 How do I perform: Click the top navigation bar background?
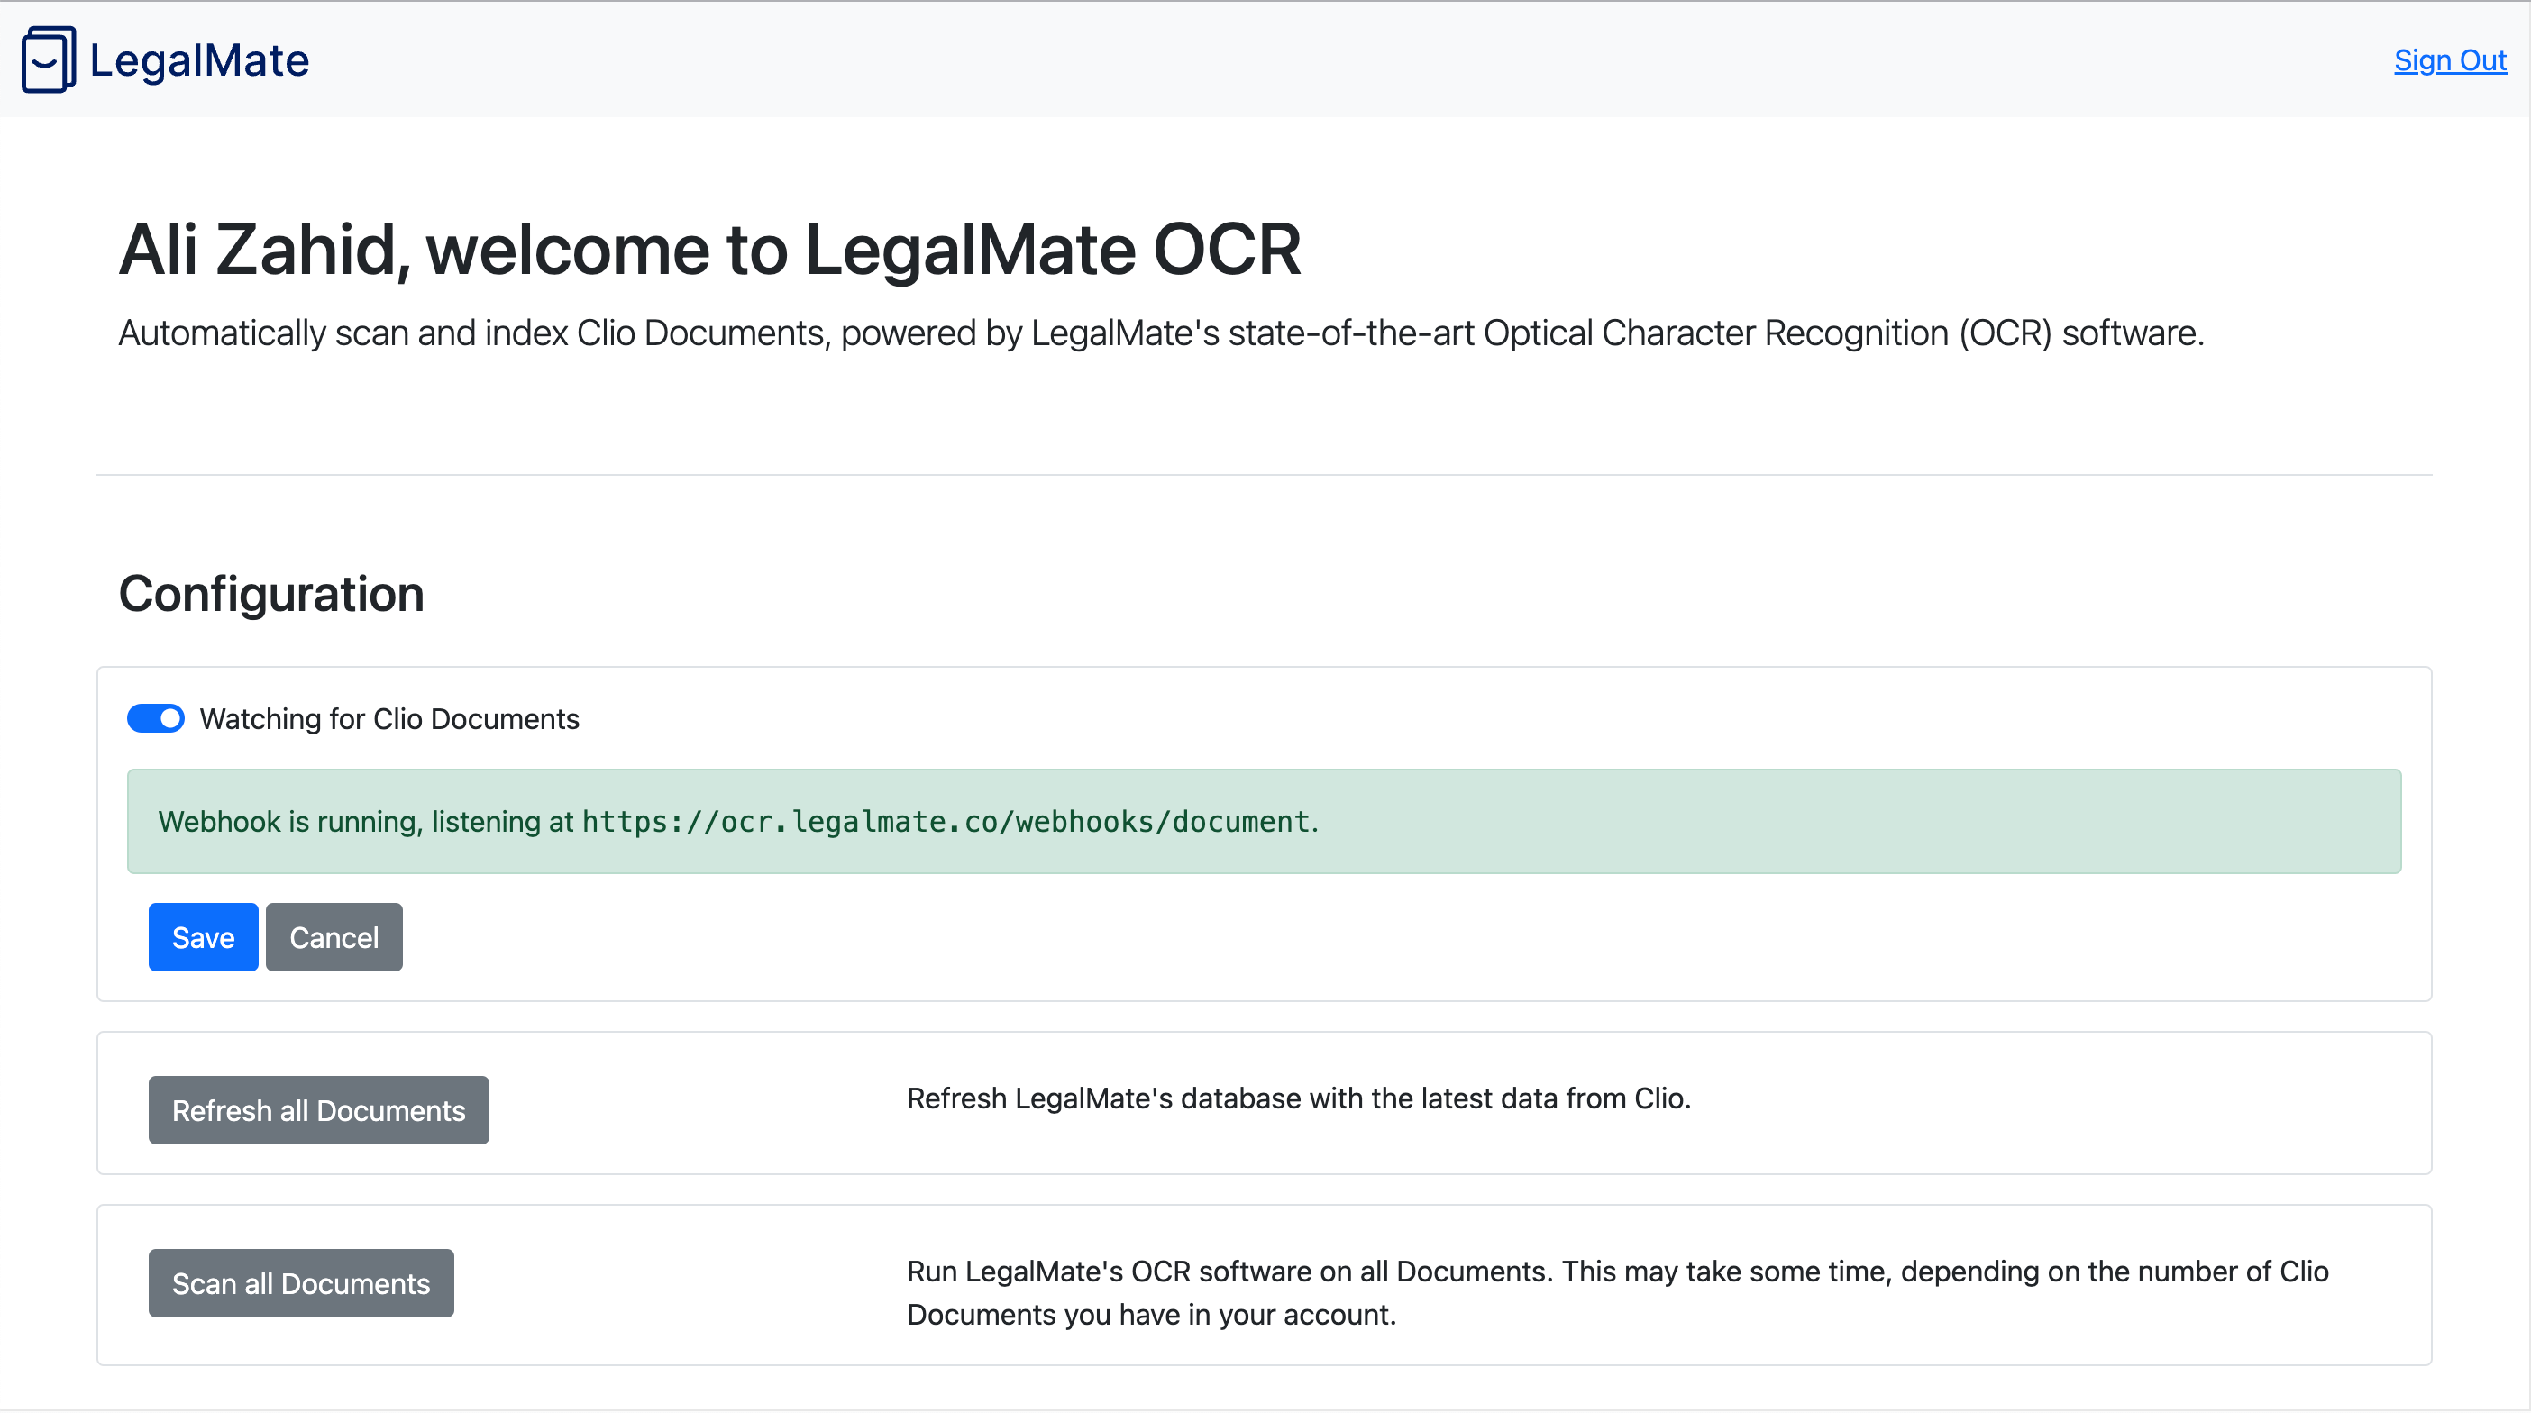click(1277, 59)
